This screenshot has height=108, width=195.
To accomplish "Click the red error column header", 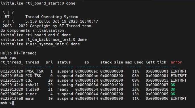I will click(x=176, y=62).
